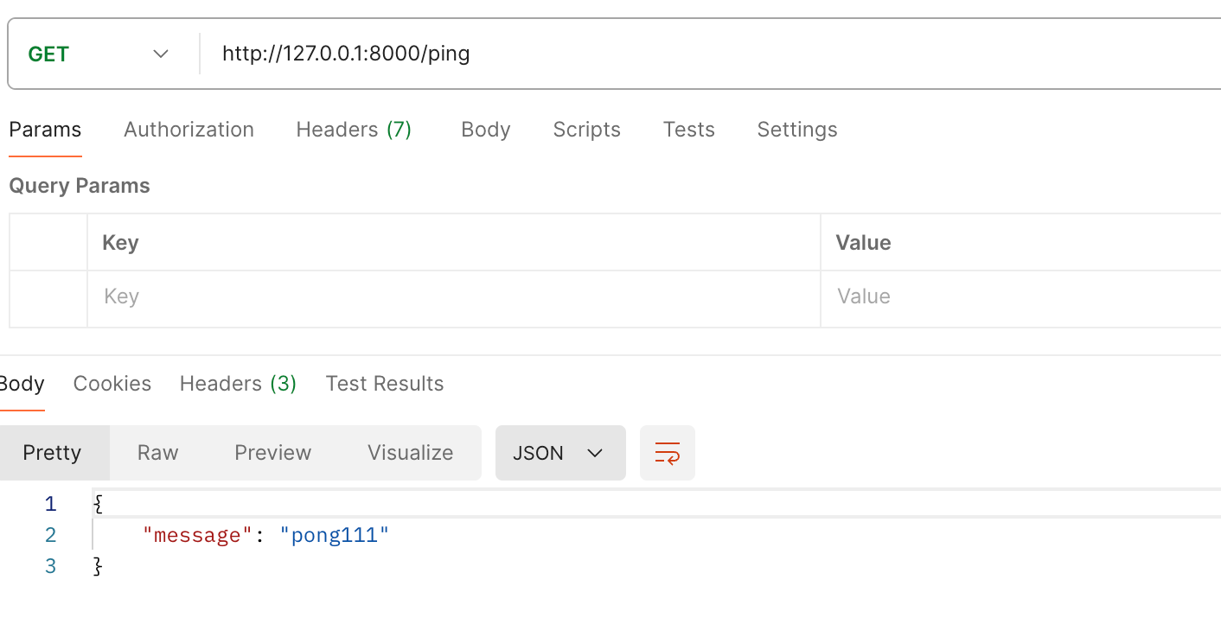Switch to the Tests tab
1221x624 pixels.
click(x=688, y=129)
